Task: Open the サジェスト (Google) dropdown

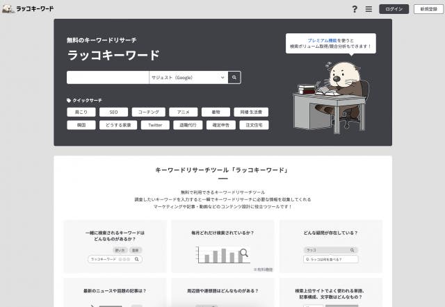Action: [188, 77]
